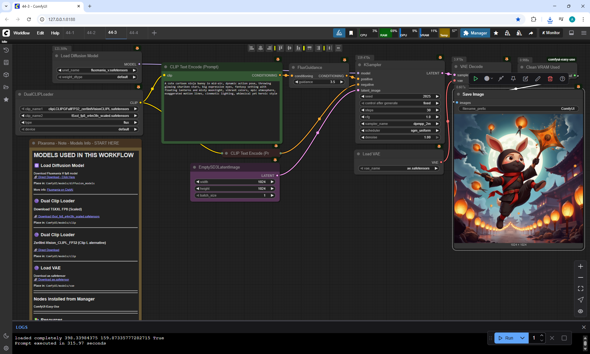Viewport: 590px width, 354px height.
Task: Click the share arrow icon in top bar
Action: tap(531, 33)
